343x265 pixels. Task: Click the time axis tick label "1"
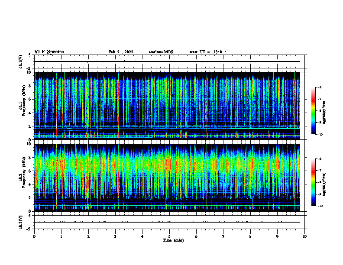(x=61, y=236)
